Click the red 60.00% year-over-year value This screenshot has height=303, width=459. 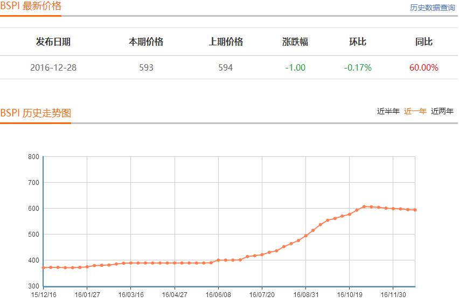tap(424, 67)
